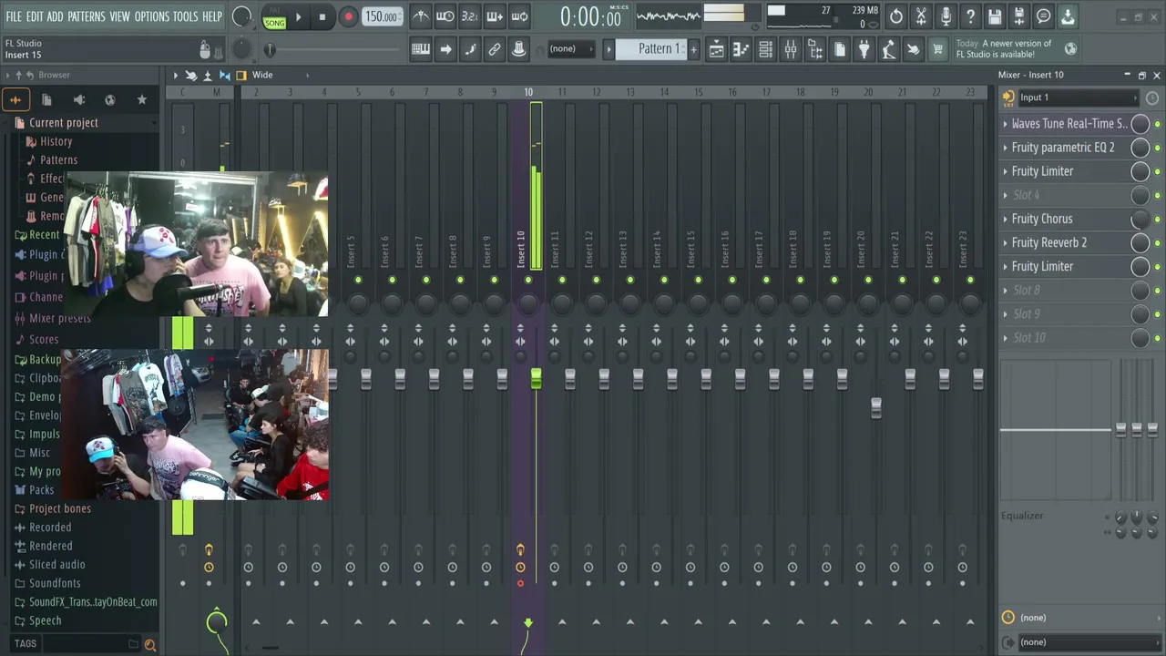Toggle Waves Tune Real-Time enable LED

click(x=1158, y=124)
